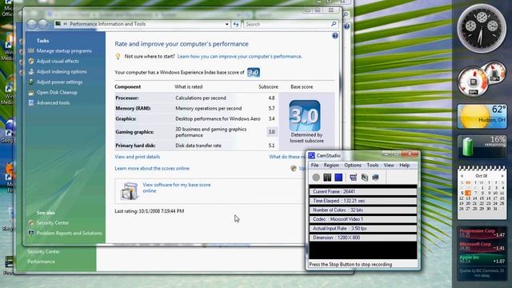This screenshot has height=288, width=512.
Task: Click the CamStudio title bar app icon
Action: [311, 156]
